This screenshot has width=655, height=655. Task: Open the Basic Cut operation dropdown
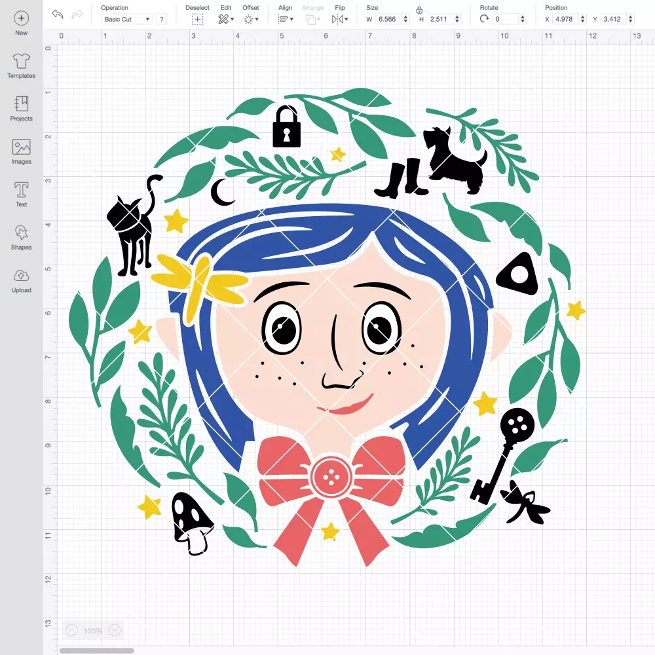pyautogui.click(x=127, y=19)
